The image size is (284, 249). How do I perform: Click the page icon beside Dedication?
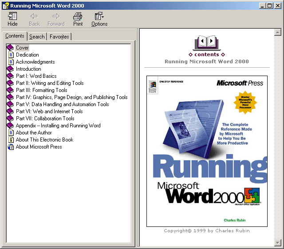11,55
